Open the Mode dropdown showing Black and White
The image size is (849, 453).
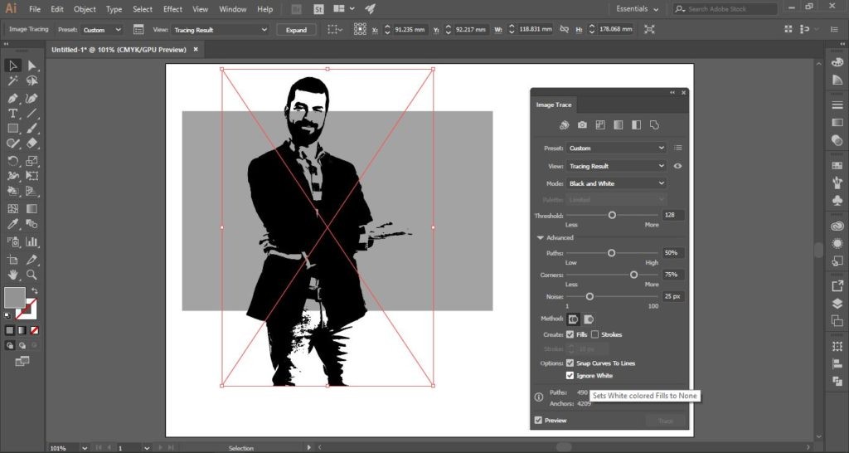pos(616,183)
